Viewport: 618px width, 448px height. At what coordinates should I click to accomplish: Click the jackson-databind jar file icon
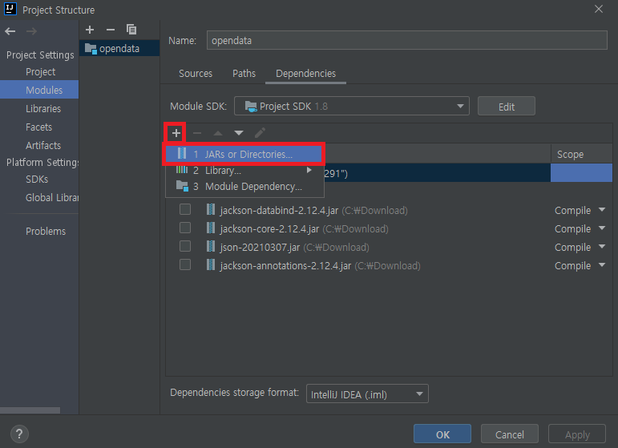211,210
